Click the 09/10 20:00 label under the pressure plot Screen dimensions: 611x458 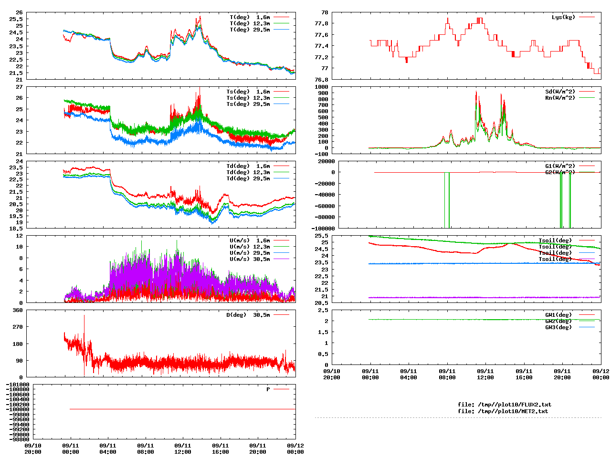33,448
